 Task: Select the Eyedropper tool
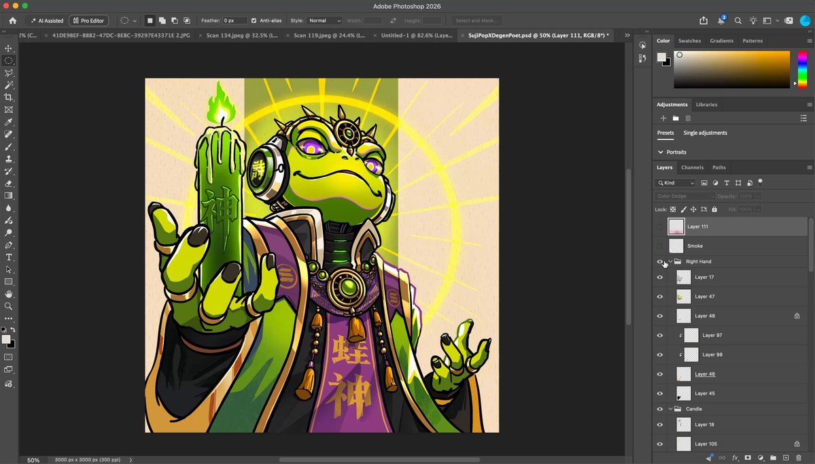pos(8,122)
